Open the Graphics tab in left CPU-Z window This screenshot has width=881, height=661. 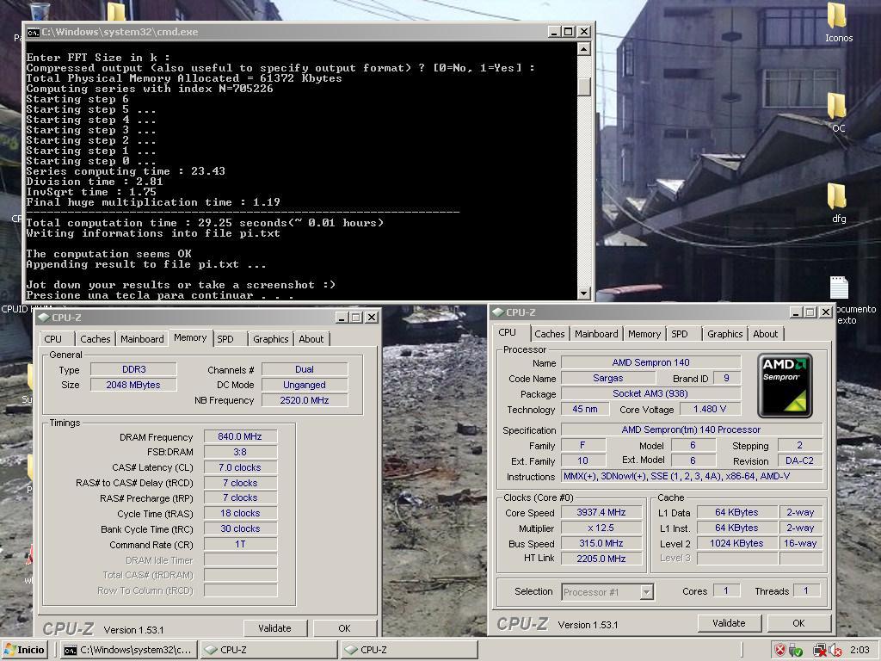pos(270,339)
